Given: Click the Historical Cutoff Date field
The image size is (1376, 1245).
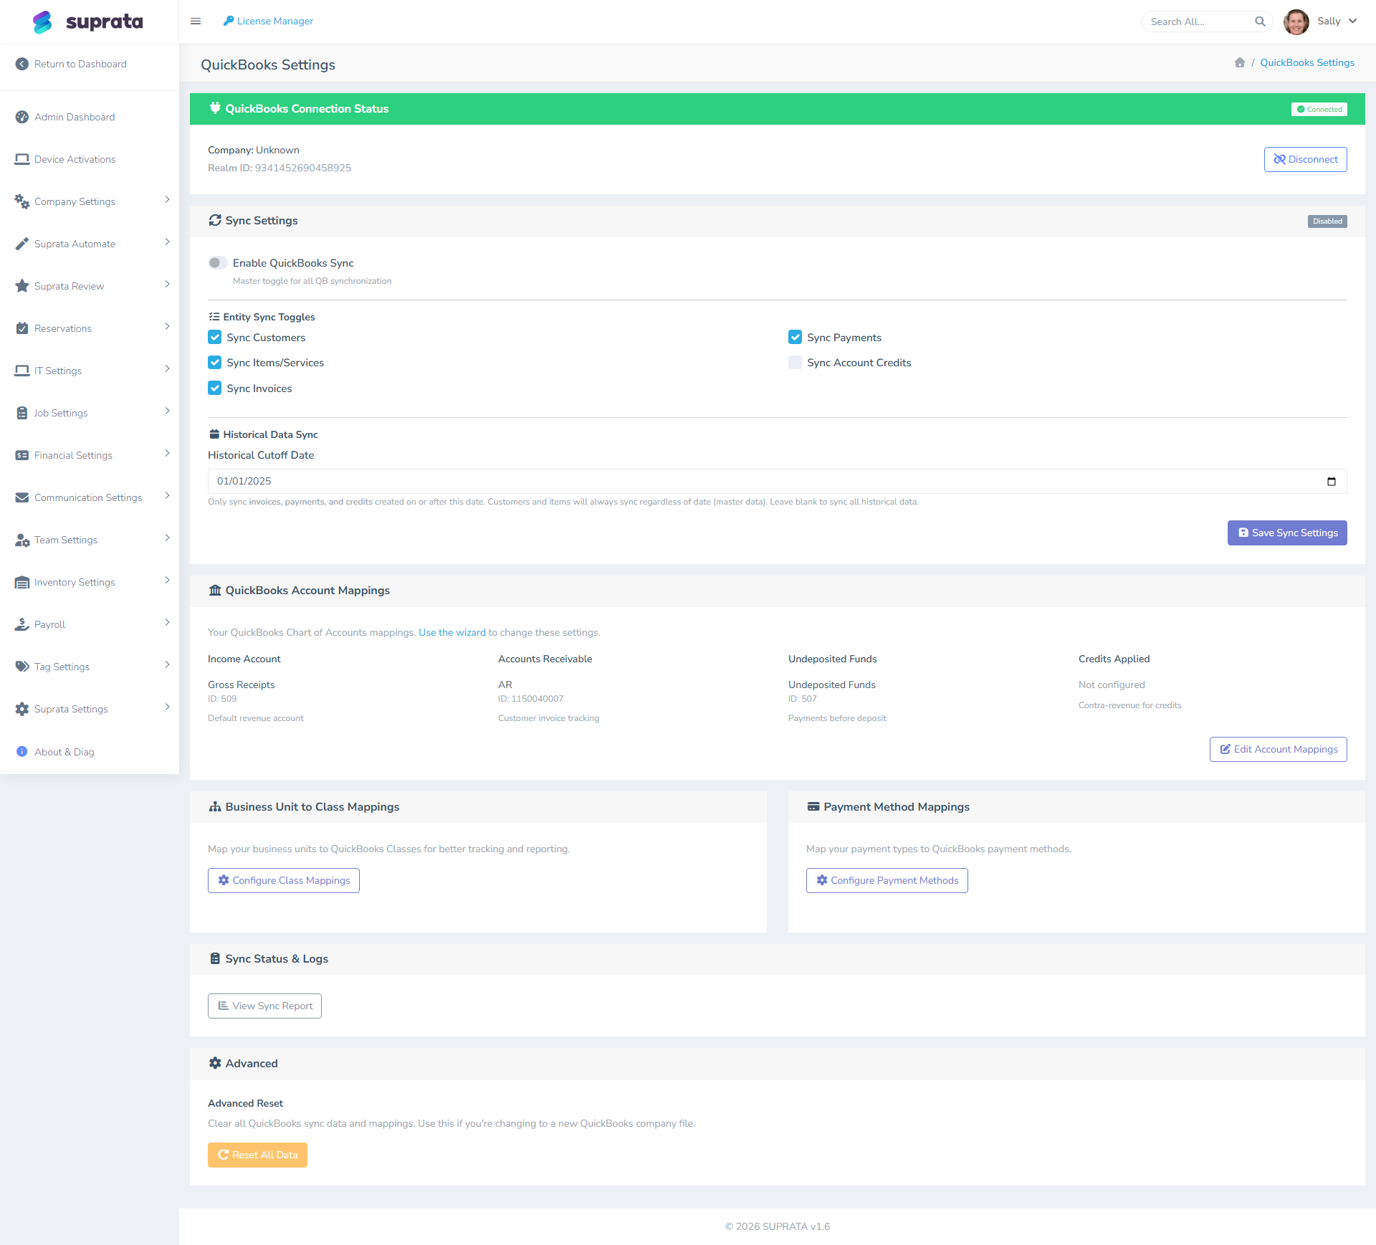Looking at the screenshot, I should coord(777,481).
